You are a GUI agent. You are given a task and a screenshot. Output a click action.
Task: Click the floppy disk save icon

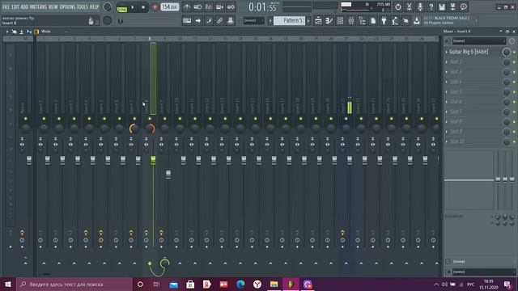coord(442,7)
